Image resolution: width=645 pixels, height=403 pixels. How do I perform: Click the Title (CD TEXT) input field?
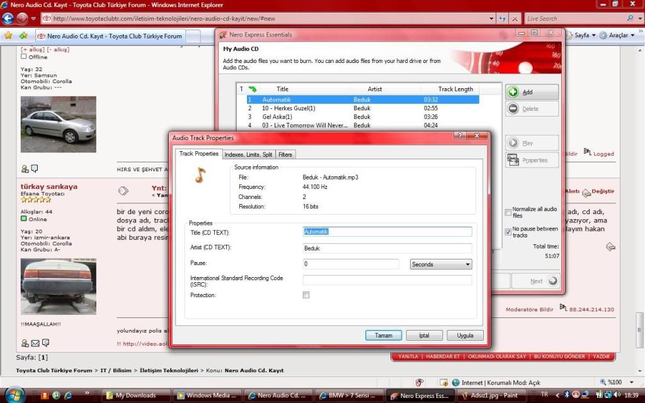pos(387,232)
